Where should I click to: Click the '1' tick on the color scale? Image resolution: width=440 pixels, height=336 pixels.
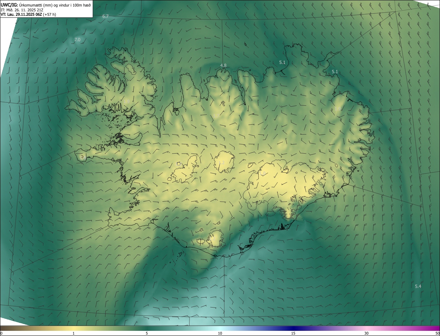74,333
